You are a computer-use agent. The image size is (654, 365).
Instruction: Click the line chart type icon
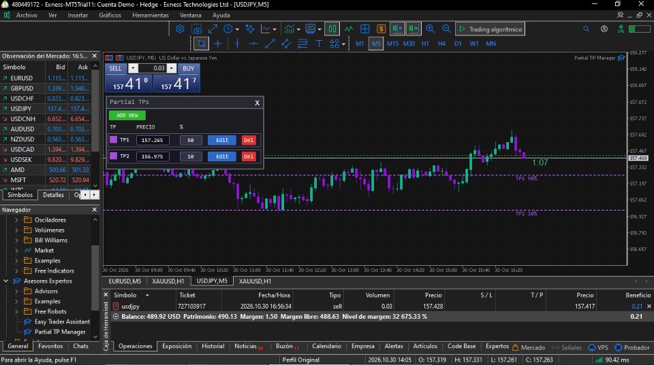(x=265, y=29)
